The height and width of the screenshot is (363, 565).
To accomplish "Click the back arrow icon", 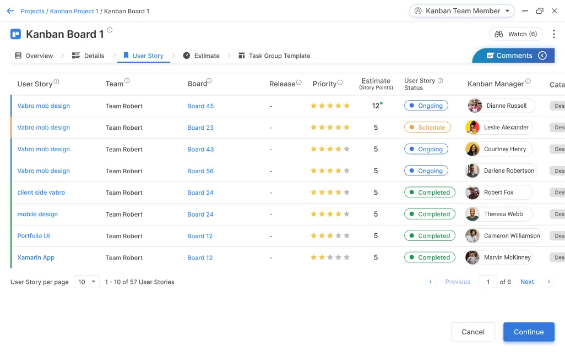I will [x=10, y=11].
